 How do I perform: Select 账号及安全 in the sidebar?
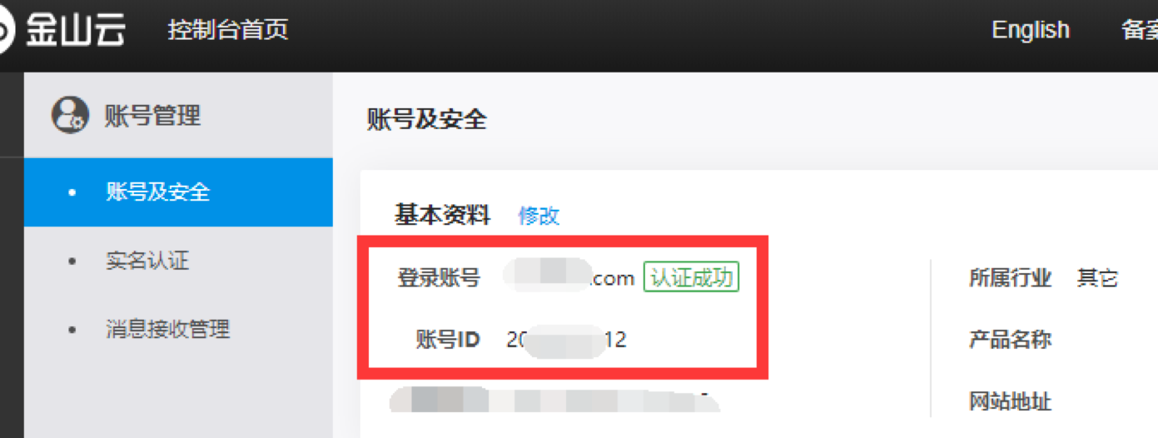coord(178,192)
